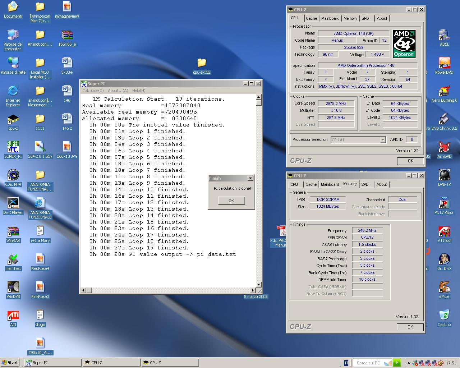Open DivX Player desktop icon
The width and height of the screenshot is (460, 368).
pos(13,206)
